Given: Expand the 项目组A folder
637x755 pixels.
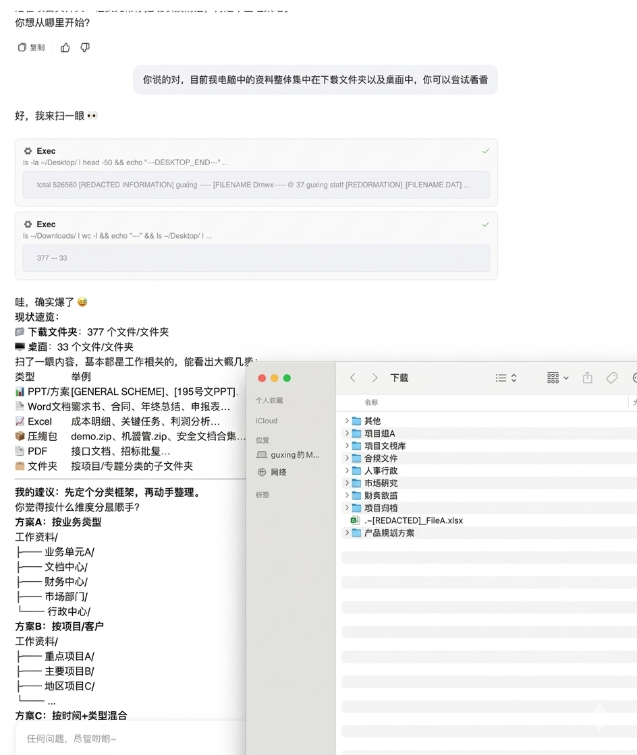Looking at the screenshot, I should click(x=347, y=433).
